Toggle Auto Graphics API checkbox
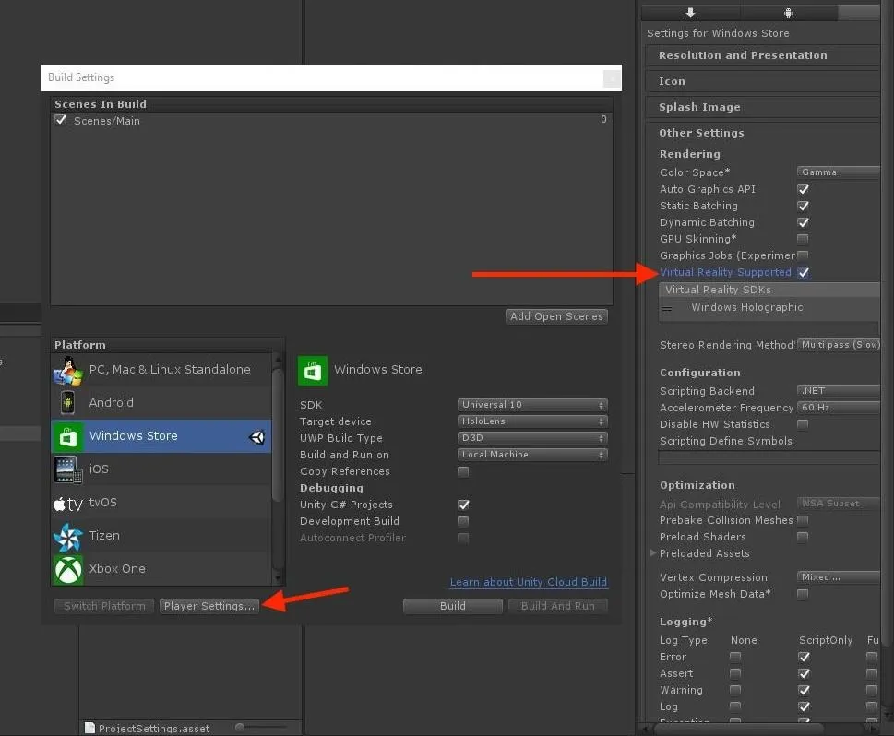 pyautogui.click(x=803, y=189)
